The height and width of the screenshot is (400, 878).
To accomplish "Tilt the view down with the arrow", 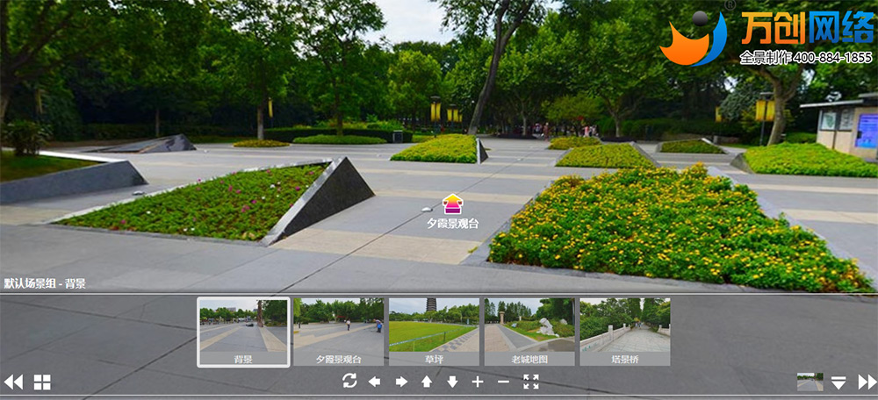I will point(452,382).
